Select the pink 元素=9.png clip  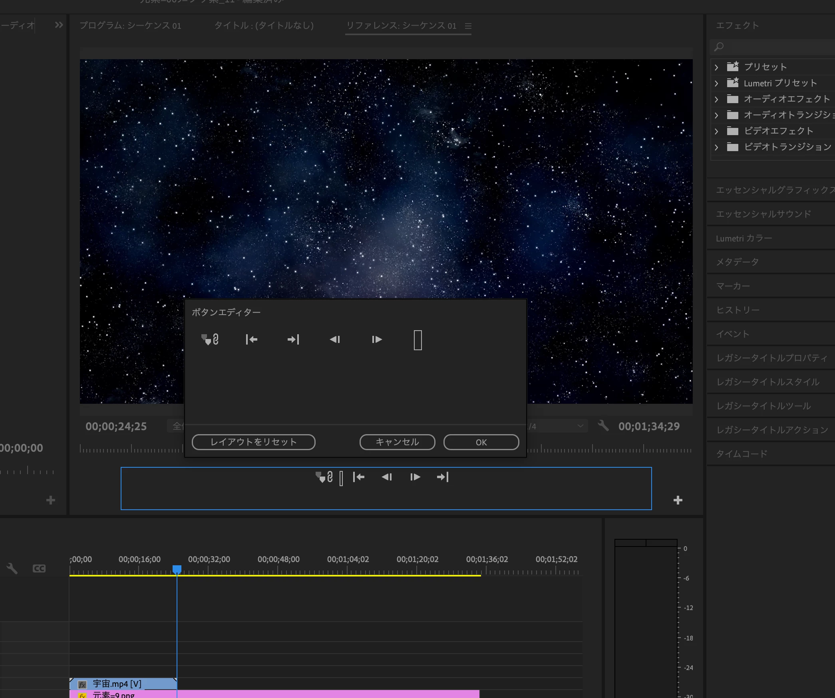(274, 694)
